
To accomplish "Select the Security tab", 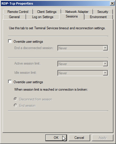I will point(103,12).
